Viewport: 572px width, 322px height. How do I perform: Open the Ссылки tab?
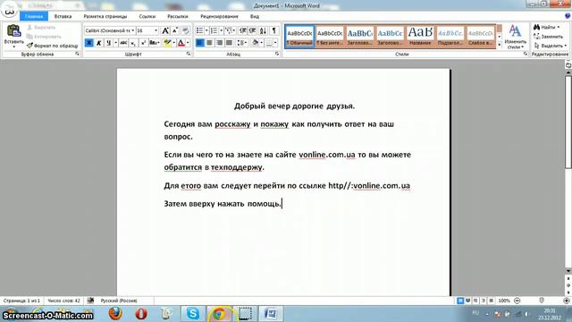(147, 16)
